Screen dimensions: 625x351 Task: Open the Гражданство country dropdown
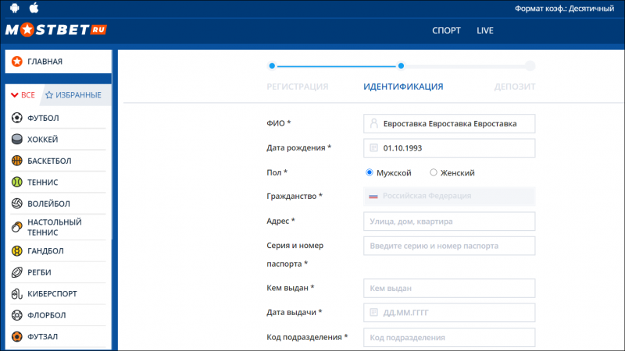(449, 197)
